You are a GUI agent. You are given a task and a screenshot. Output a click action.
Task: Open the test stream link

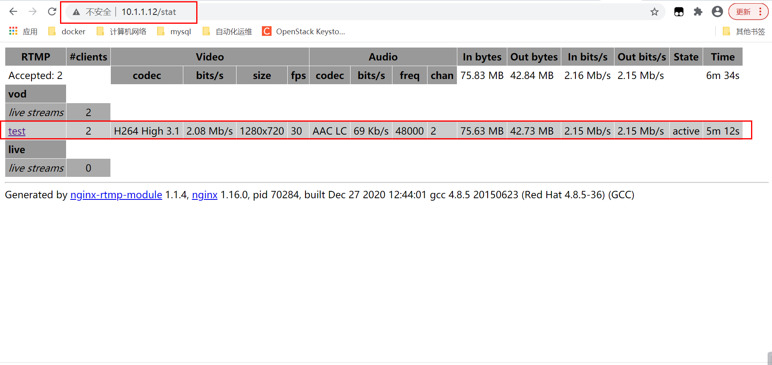pyautogui.click(x=17, y=131)
